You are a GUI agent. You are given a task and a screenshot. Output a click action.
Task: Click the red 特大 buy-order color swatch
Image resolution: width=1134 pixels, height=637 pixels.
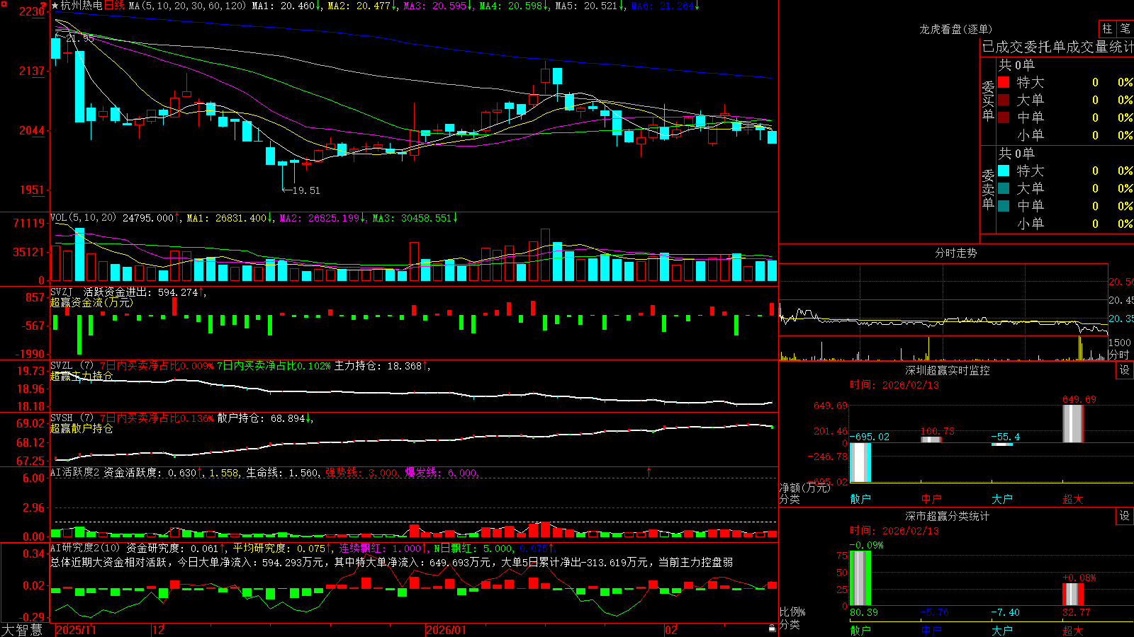click(1004, 82)
